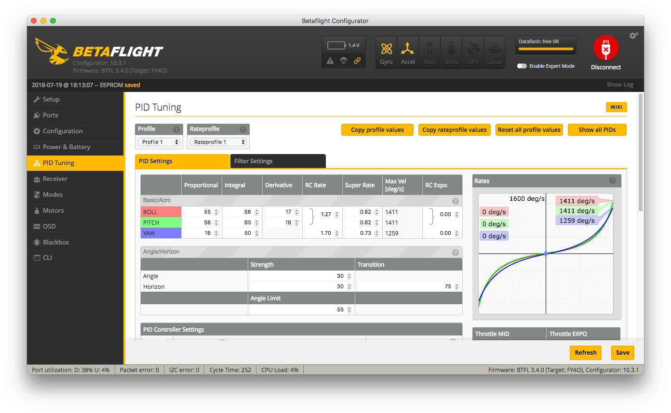671x413 pixels.
Task: Click the arming warning triangle icon
Action: click(330, 61)
